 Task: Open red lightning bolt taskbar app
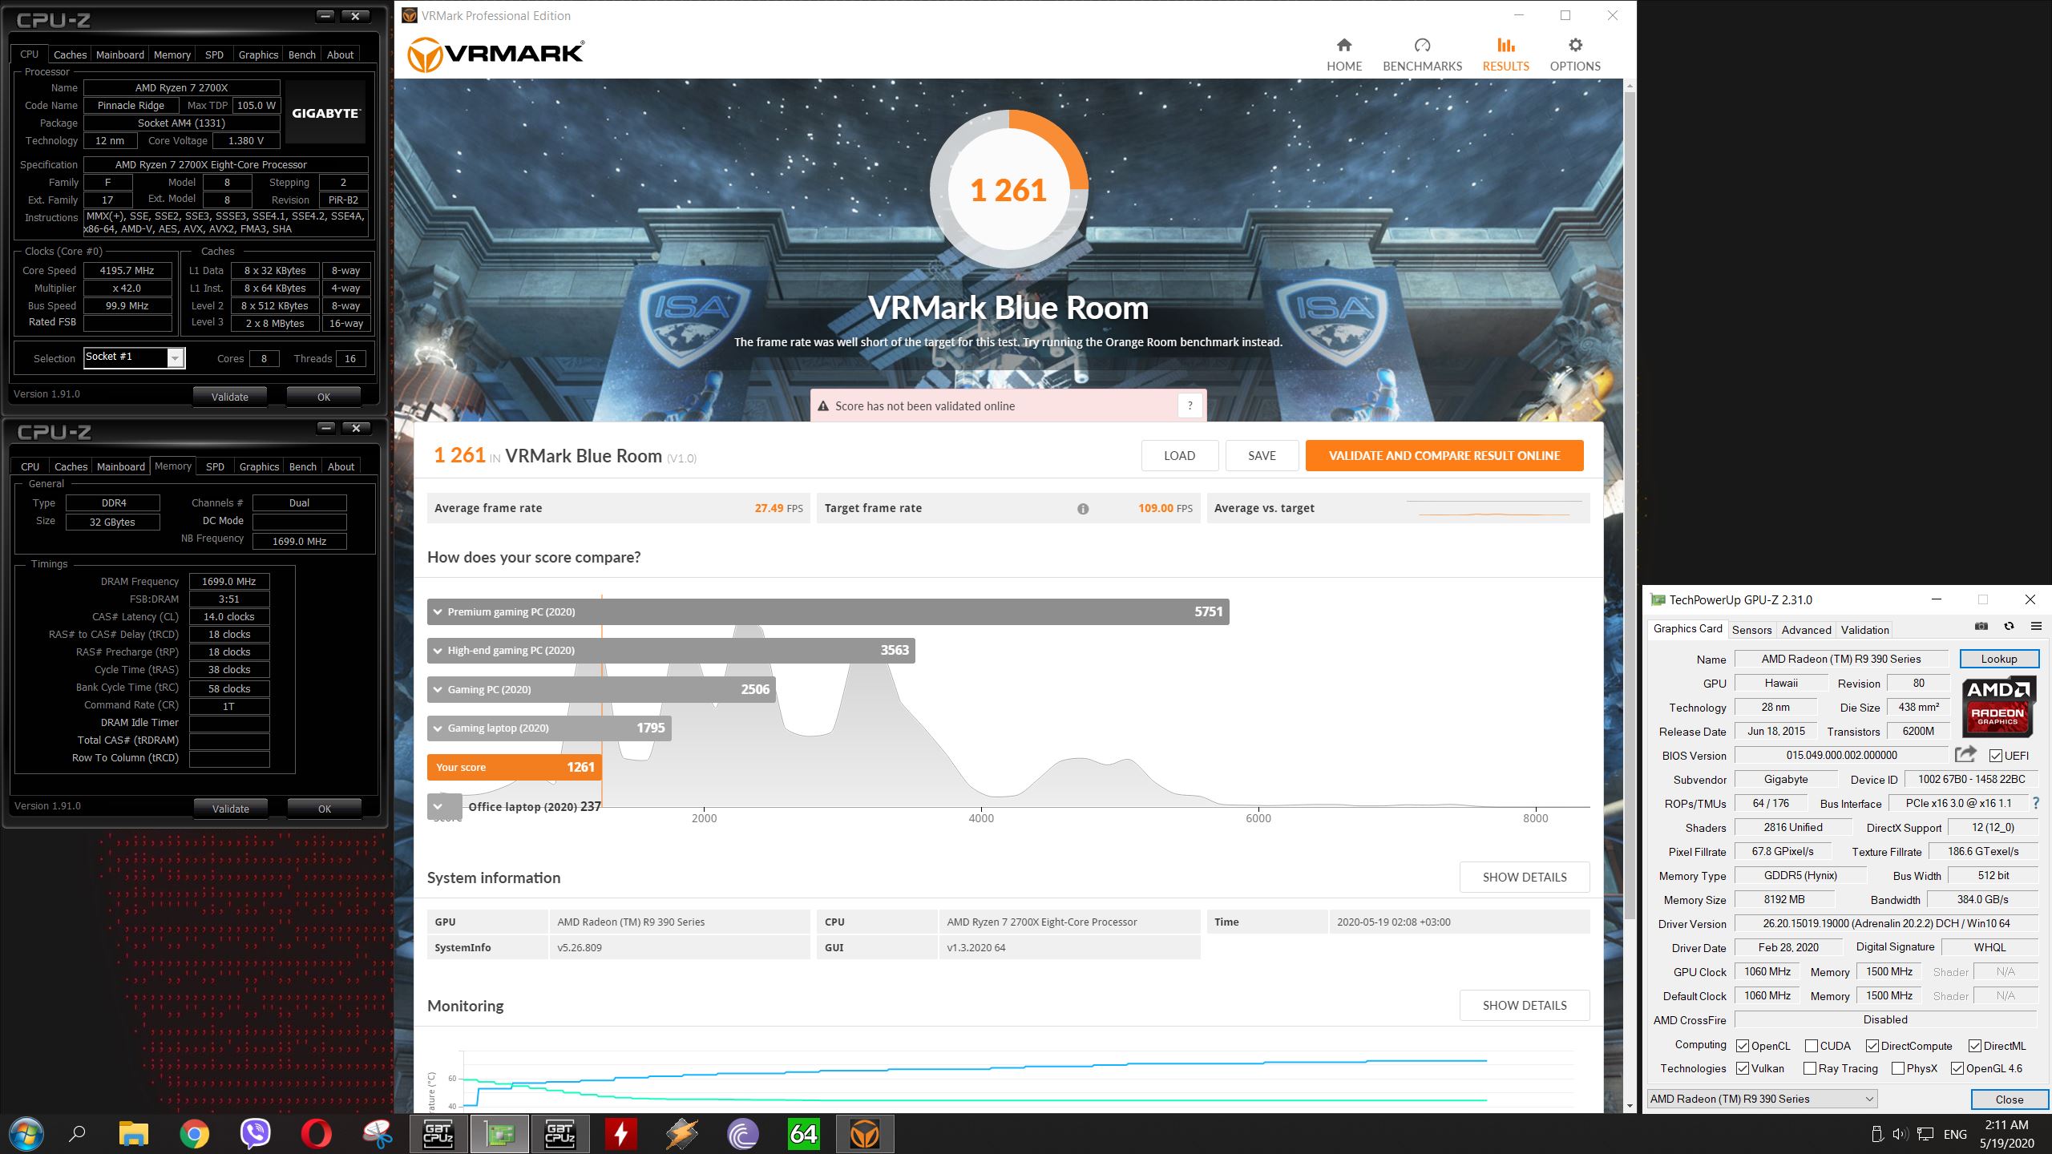(x=620, y=1134)
